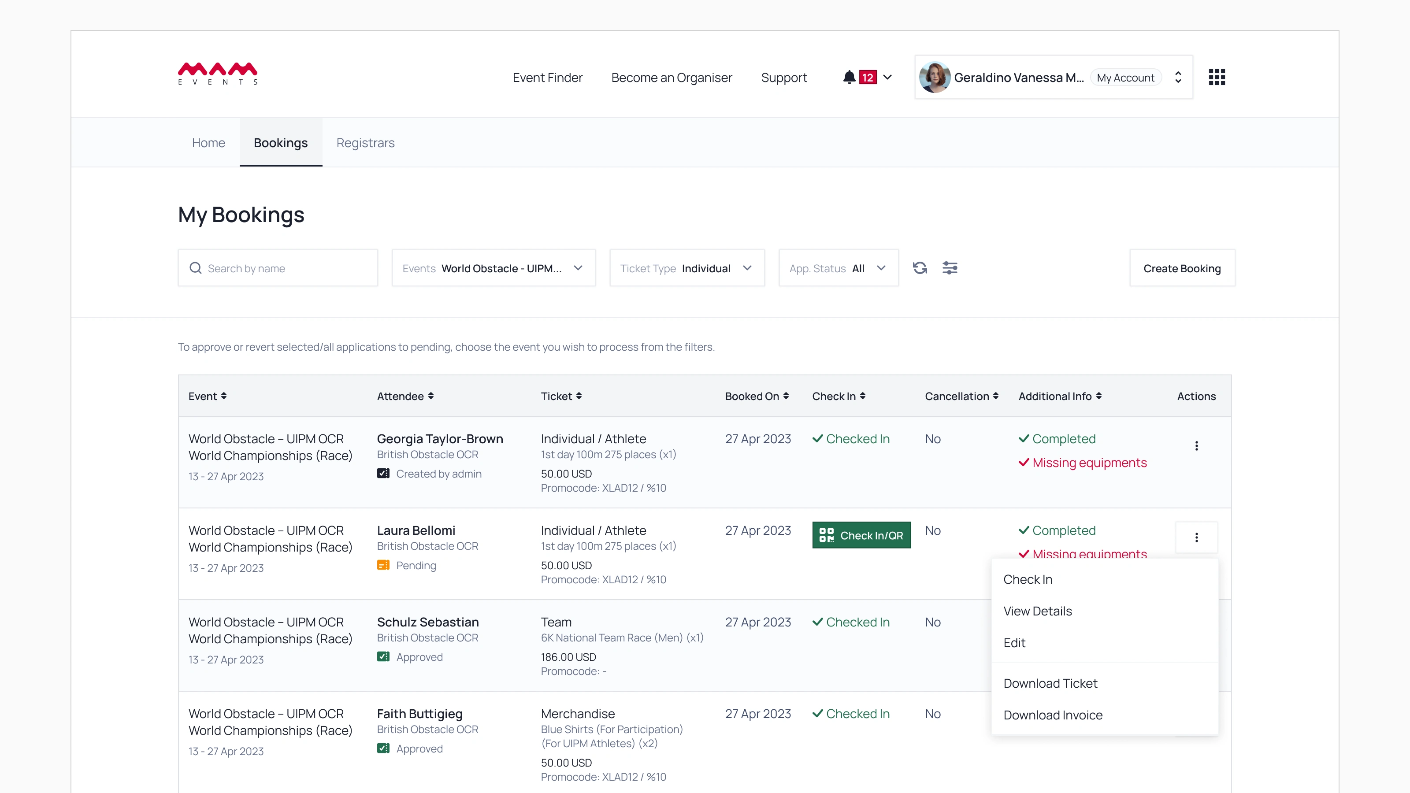Viewport: 1410px width, 793px height.
Task: Open notifications bell icon
Action: coord(849,77)
